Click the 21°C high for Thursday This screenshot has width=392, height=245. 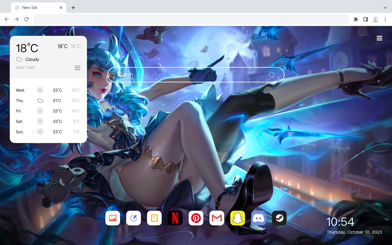click(57, 101)
